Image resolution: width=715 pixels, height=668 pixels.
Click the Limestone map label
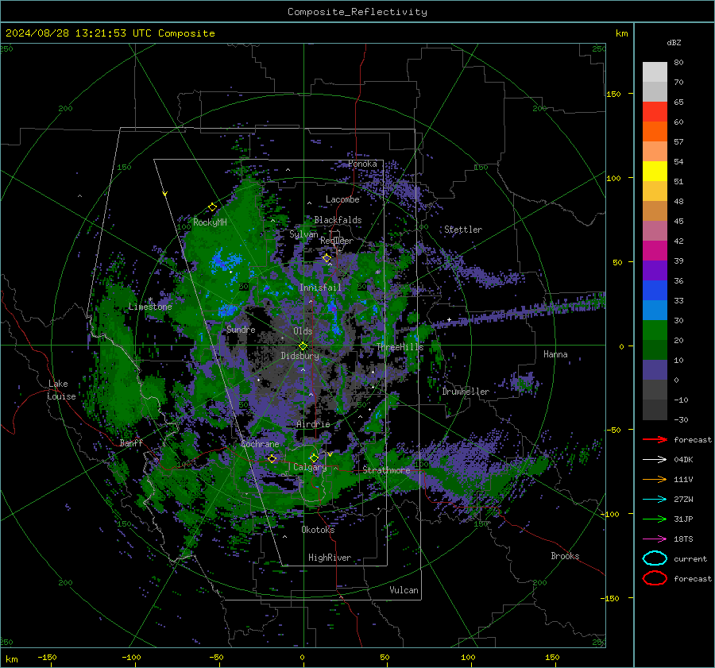pos(150,307)
